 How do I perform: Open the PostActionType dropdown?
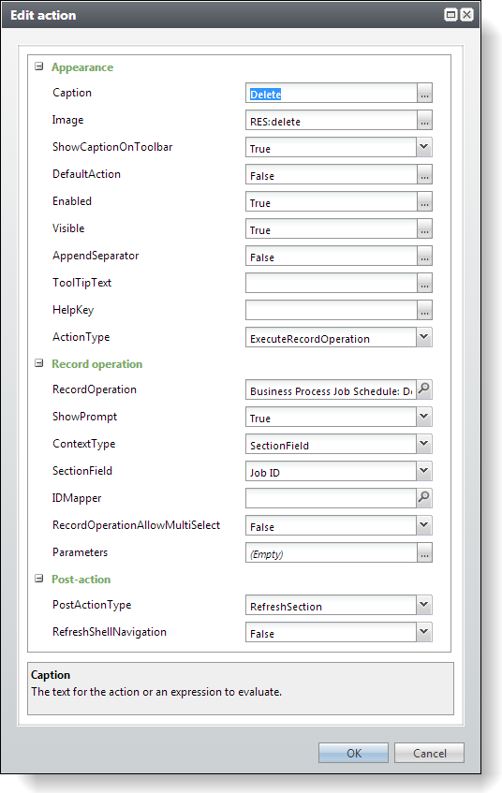(x=424, y=605)
